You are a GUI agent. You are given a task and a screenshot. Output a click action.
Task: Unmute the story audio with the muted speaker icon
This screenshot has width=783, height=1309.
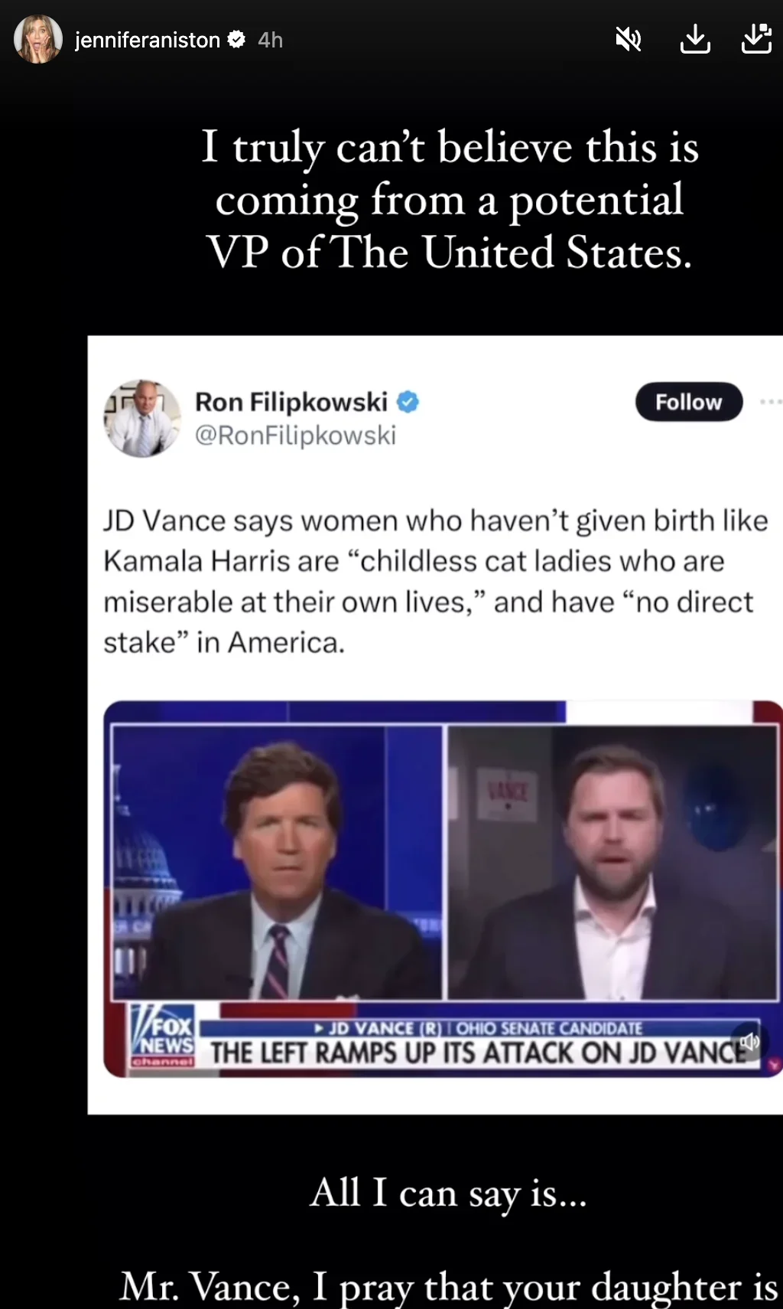(629, 39)
